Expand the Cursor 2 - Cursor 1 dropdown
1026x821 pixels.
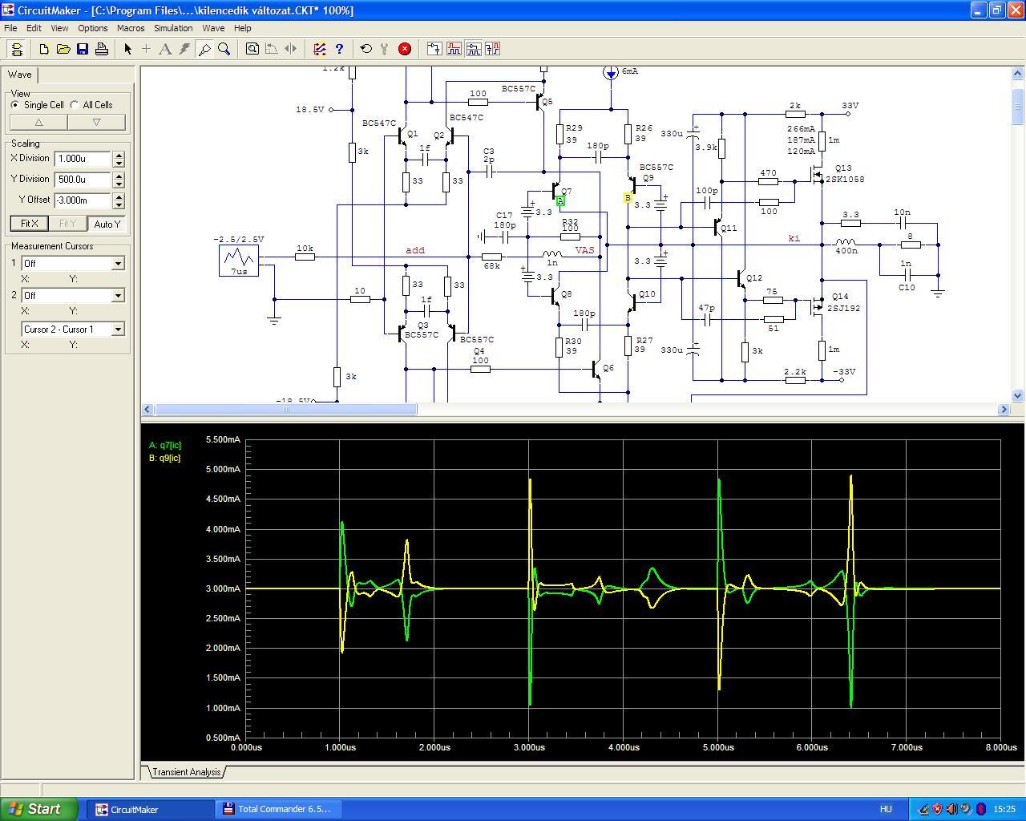(118, 330)
